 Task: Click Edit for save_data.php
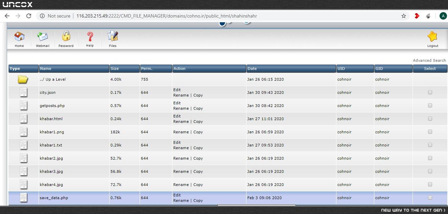tap(177, 195)
